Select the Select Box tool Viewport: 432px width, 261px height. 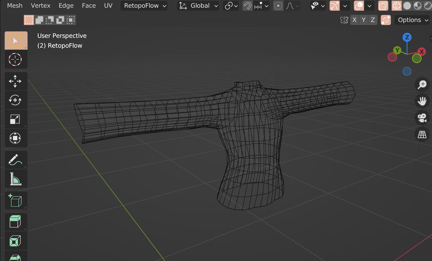(x=16, y=40)
